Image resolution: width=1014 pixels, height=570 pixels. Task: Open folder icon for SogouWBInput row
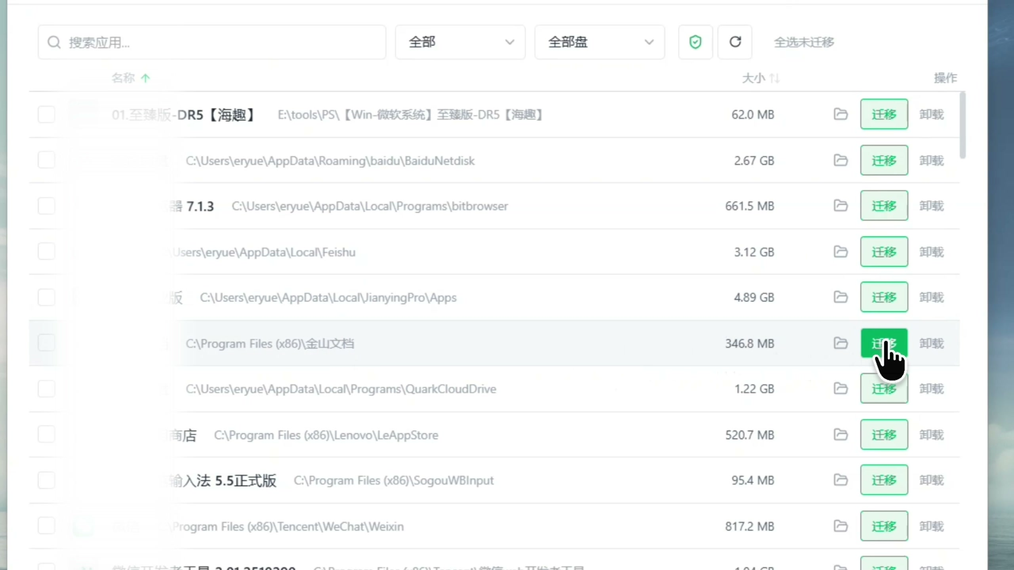841,480
